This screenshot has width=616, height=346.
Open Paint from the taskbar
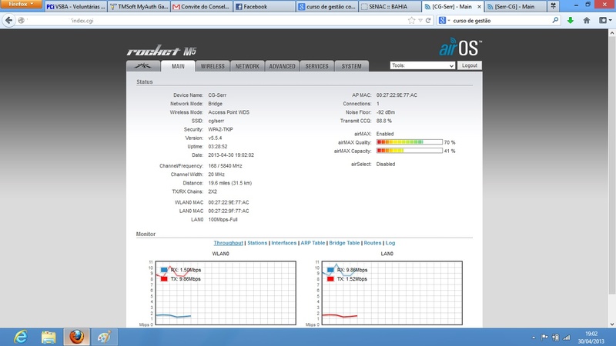[104, 337]
